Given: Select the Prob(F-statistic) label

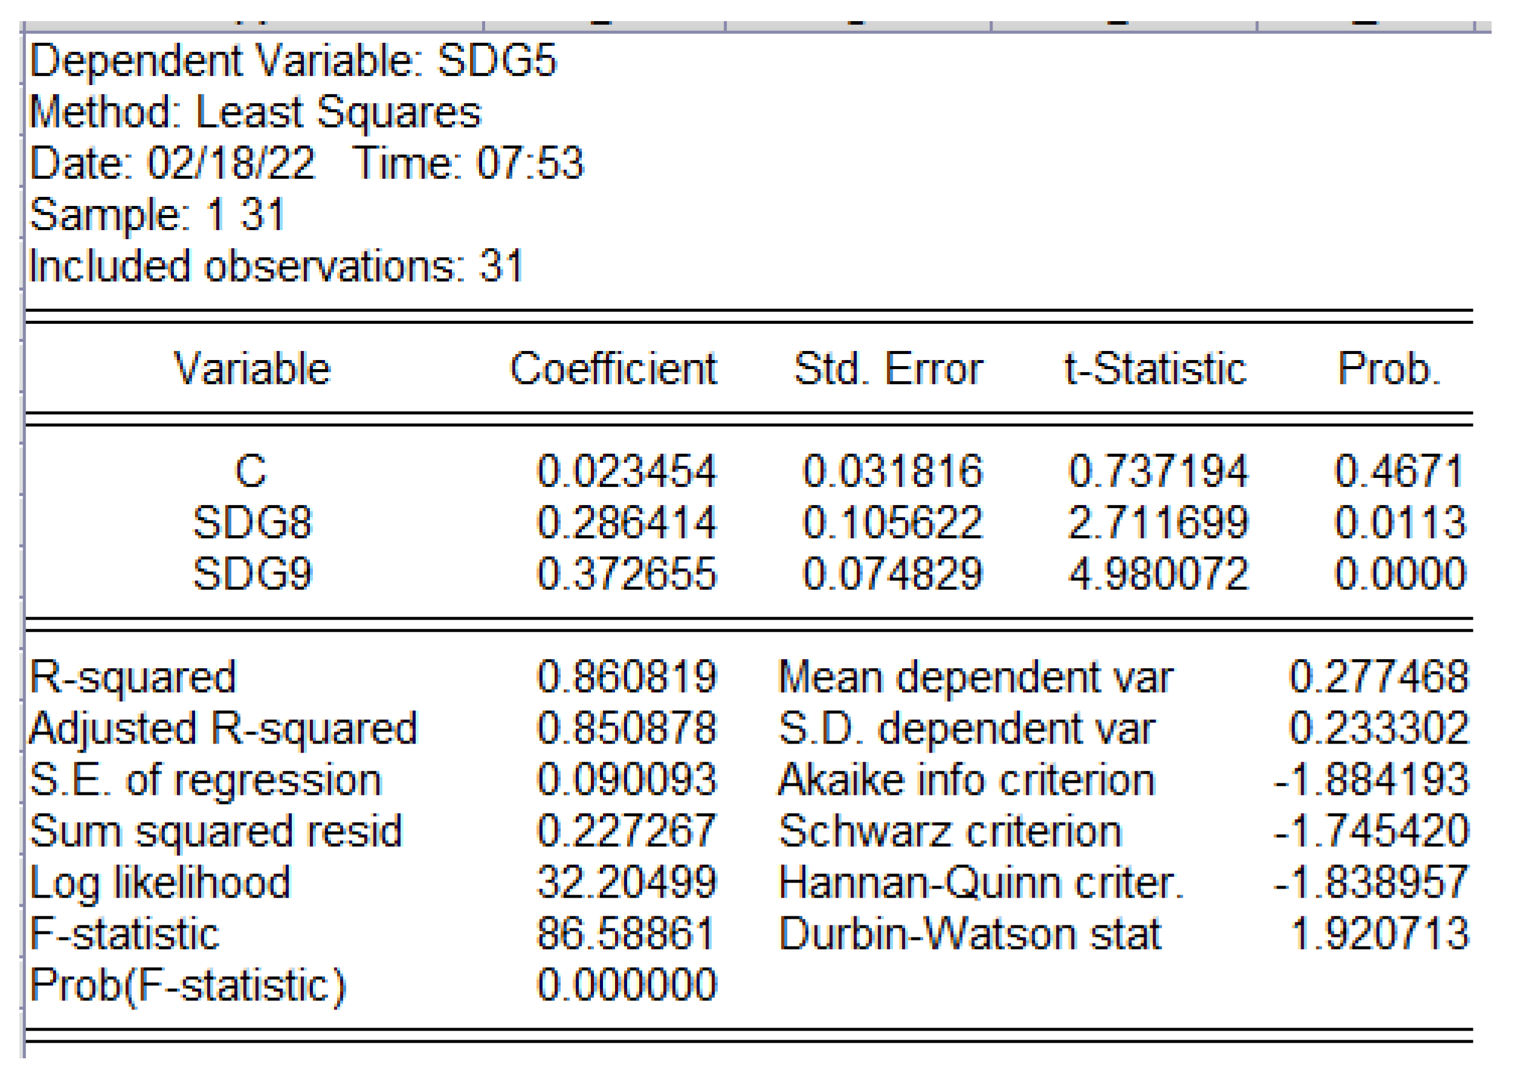Looking at the screenshot, I should click(x=188, y=985).
